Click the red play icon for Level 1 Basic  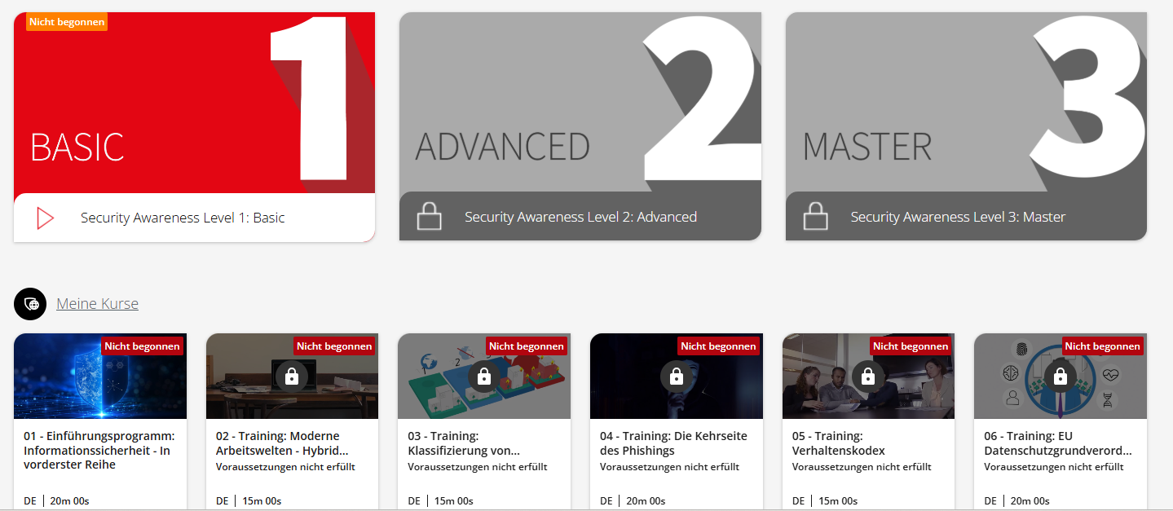click(x=45, y=218)
